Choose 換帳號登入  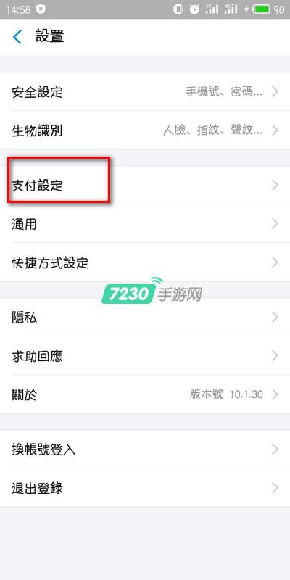[145, 449]
